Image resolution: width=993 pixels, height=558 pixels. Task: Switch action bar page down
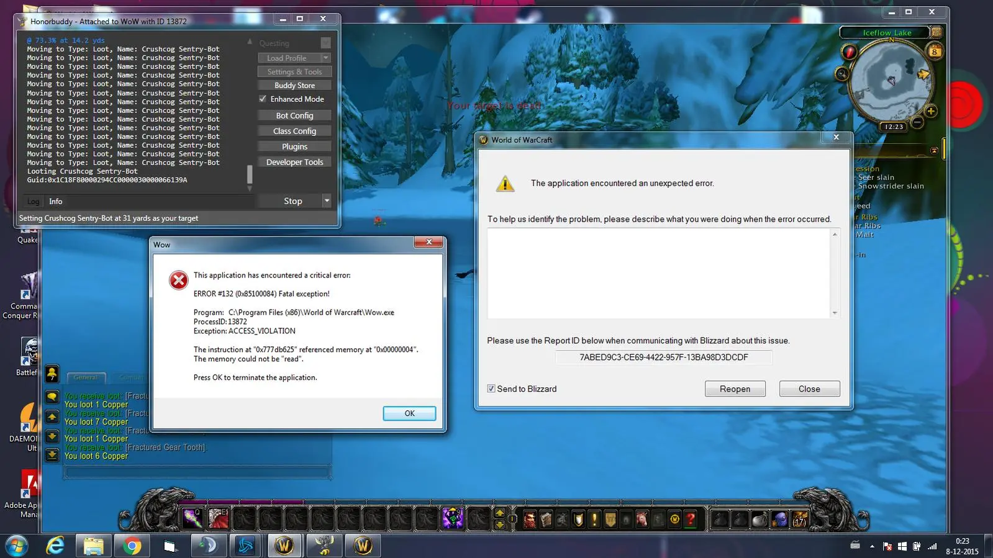[x=499, y=524]
